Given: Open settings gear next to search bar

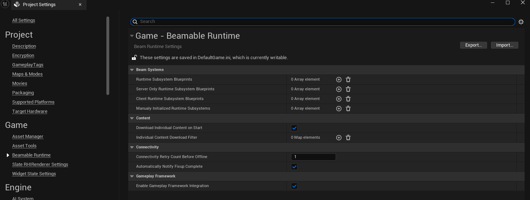Looking at the screenshot, I should tap(521, 22).
